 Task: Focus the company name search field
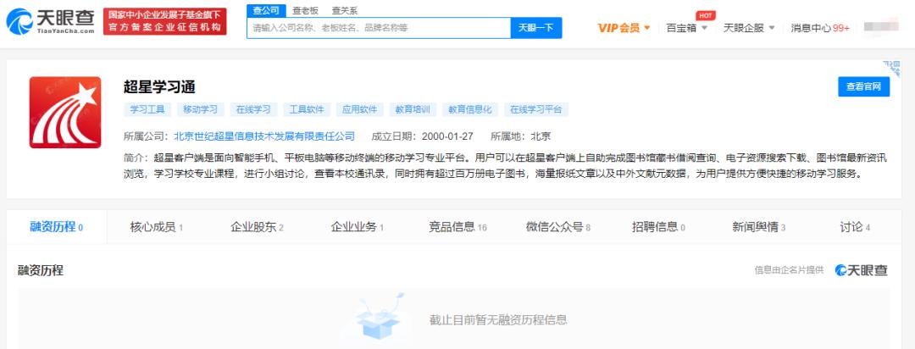tap(379, 28)
